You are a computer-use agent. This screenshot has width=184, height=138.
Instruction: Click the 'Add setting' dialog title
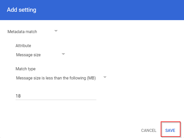(x=21, y=10)
